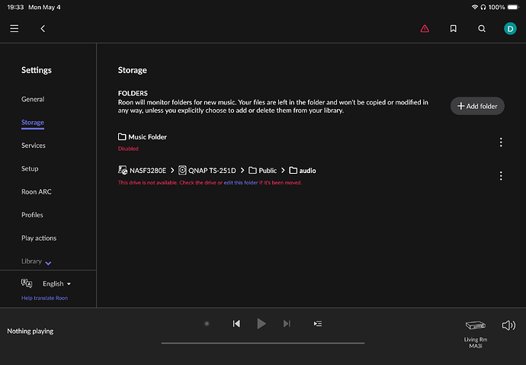The width and height of the screenshot is (526, 365).
Task: Follow the edit this folder link
Action: click(x=241, y=182)
